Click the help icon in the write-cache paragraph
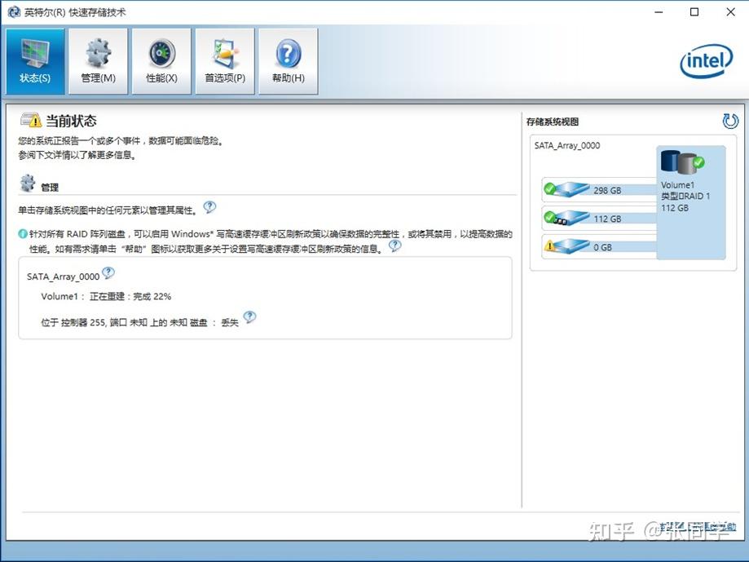This screenshot has height=562, width=749. [395, 245]
